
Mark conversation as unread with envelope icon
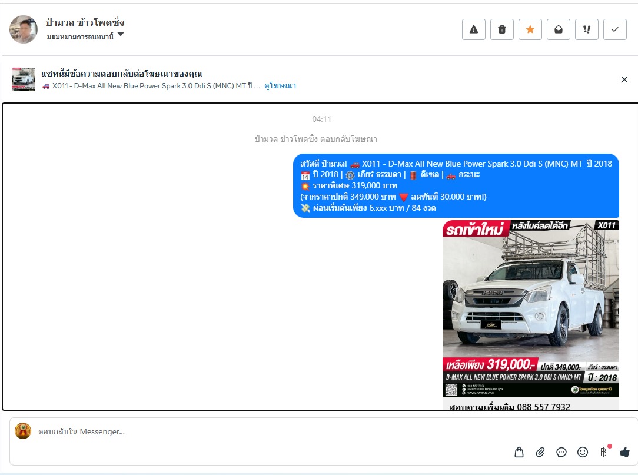pos(558,29)
